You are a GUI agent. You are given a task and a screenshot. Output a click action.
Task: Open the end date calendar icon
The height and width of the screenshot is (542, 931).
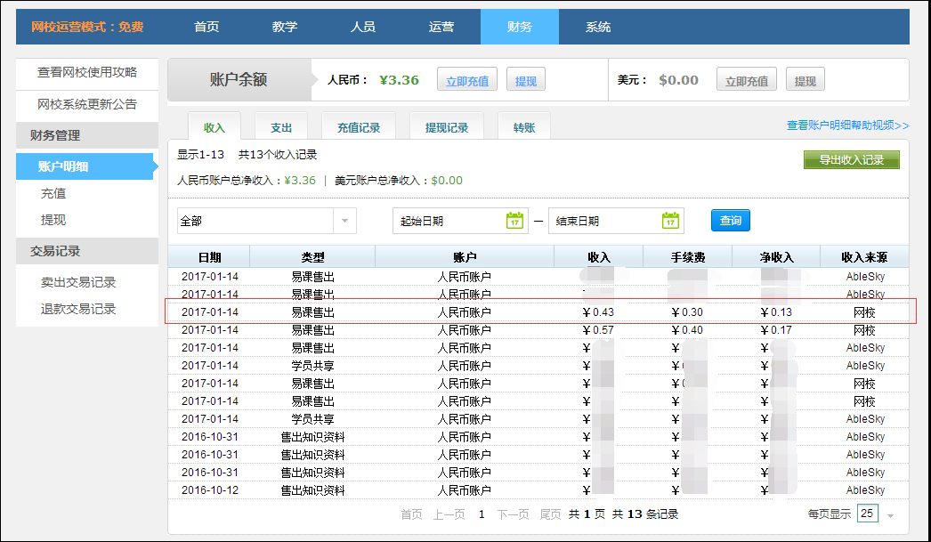pyautogui.click(x=671, y=221)
